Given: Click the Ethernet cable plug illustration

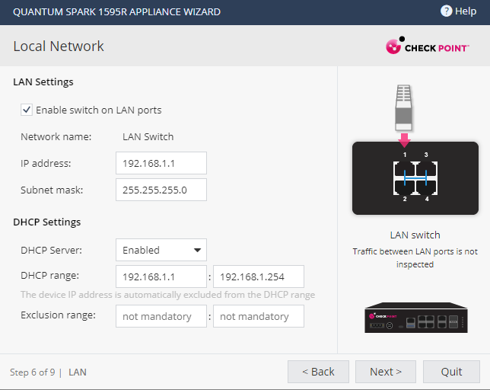Looking at the screenshot, I should [x=403, y=107].
